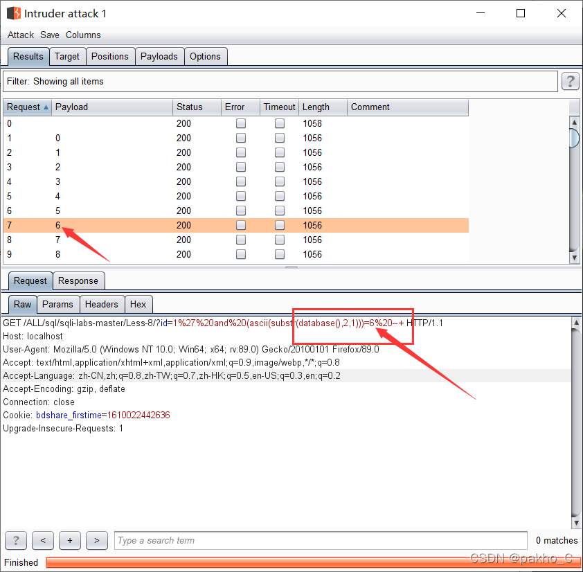Click the search term input field
This screenshot has height=572, width=583.
(x=321, y=540)
